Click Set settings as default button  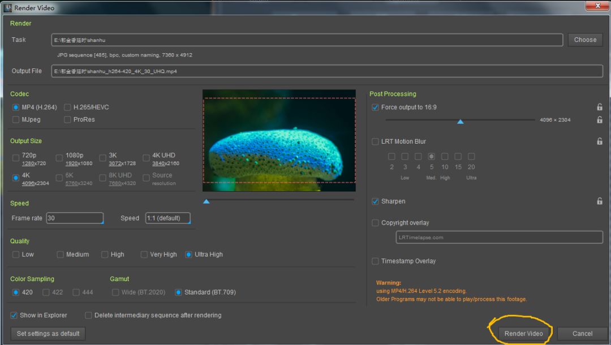click(48, 333)
